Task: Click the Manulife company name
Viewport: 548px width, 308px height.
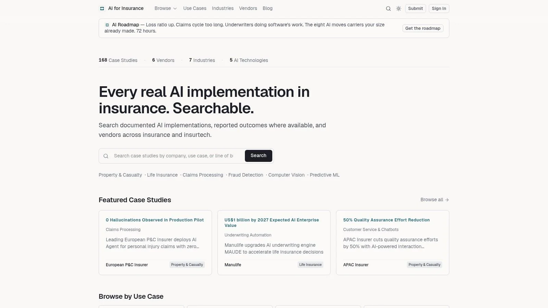Action: (x=233, y=265)
